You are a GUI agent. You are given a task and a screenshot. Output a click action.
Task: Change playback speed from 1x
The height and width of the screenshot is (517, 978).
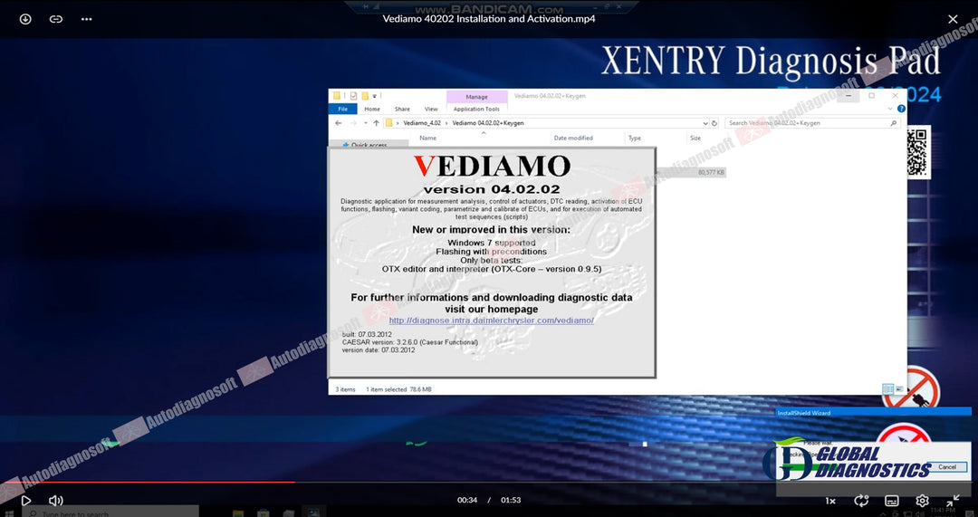click(x=830, y=501)
